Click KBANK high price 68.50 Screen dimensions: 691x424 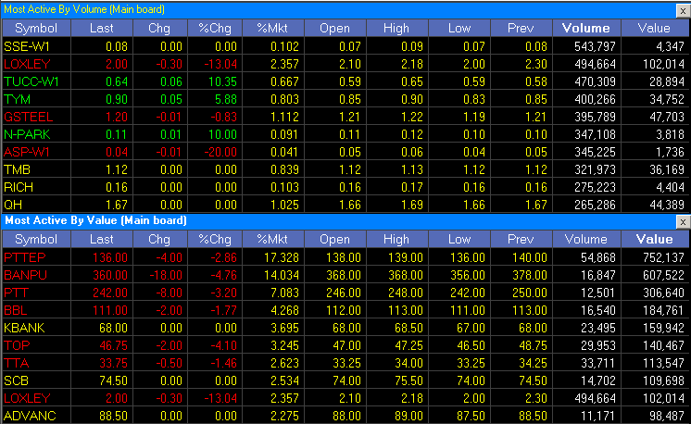(408, 328)
